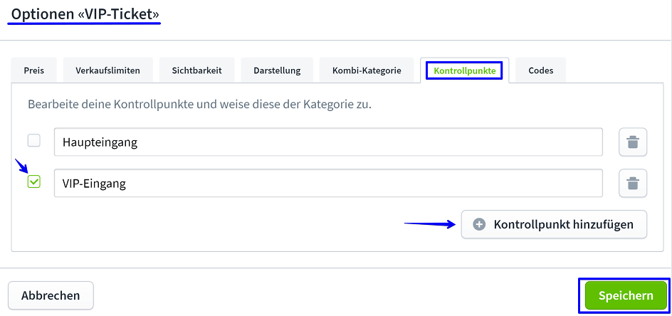Image resolution: width=672 pixels, height=316 pixels.
Task: Click the green Speichern button
Action: click(625, 295)
